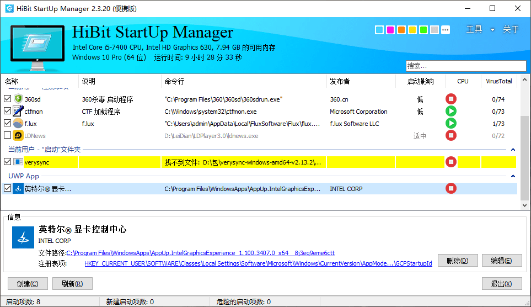This screenshot has height=307, width=531.
Task: Uncheck the f.lux startup entry
Action: [x=8, y=123]
